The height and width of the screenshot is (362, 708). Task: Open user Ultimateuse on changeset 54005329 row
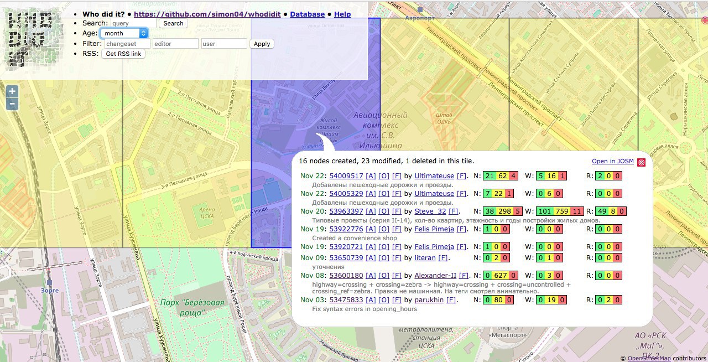(434, 194)
